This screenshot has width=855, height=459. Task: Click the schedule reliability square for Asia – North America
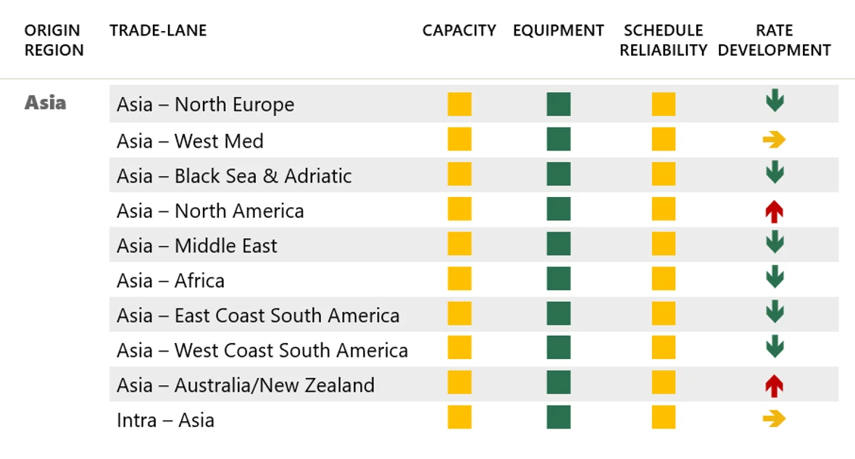coord(663,209)
